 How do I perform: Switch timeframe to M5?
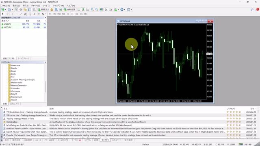point(54,14)
